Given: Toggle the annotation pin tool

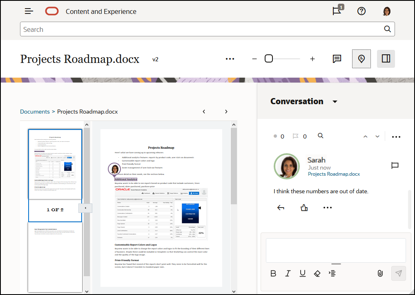Looking at the screenshot, I should tap(361, 59).
